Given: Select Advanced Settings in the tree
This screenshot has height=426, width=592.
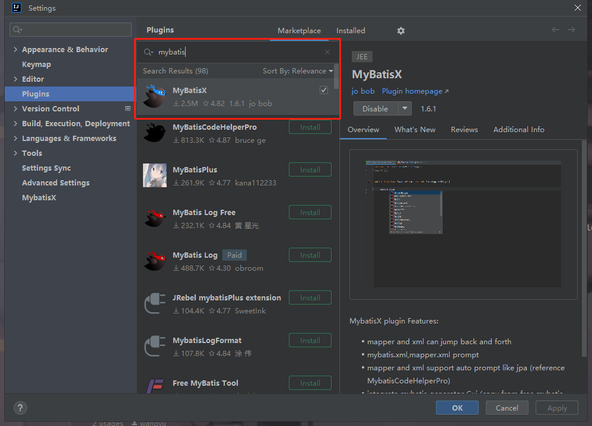Looking at the screenshot, I should point(56,182).
